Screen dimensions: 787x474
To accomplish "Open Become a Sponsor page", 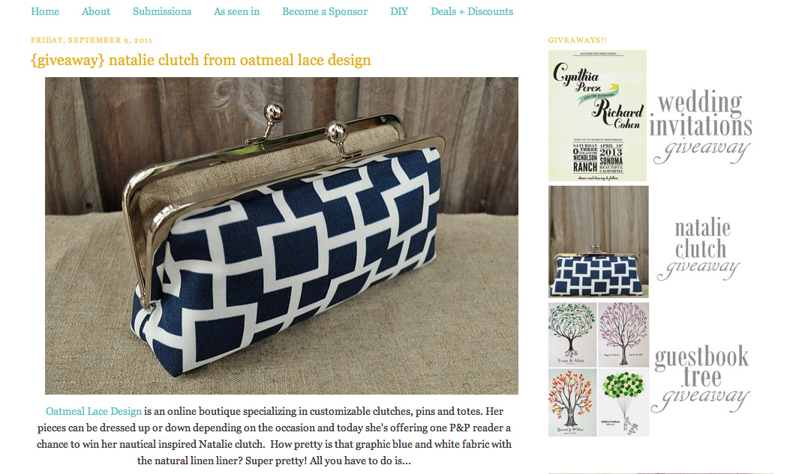I will 325,11.
